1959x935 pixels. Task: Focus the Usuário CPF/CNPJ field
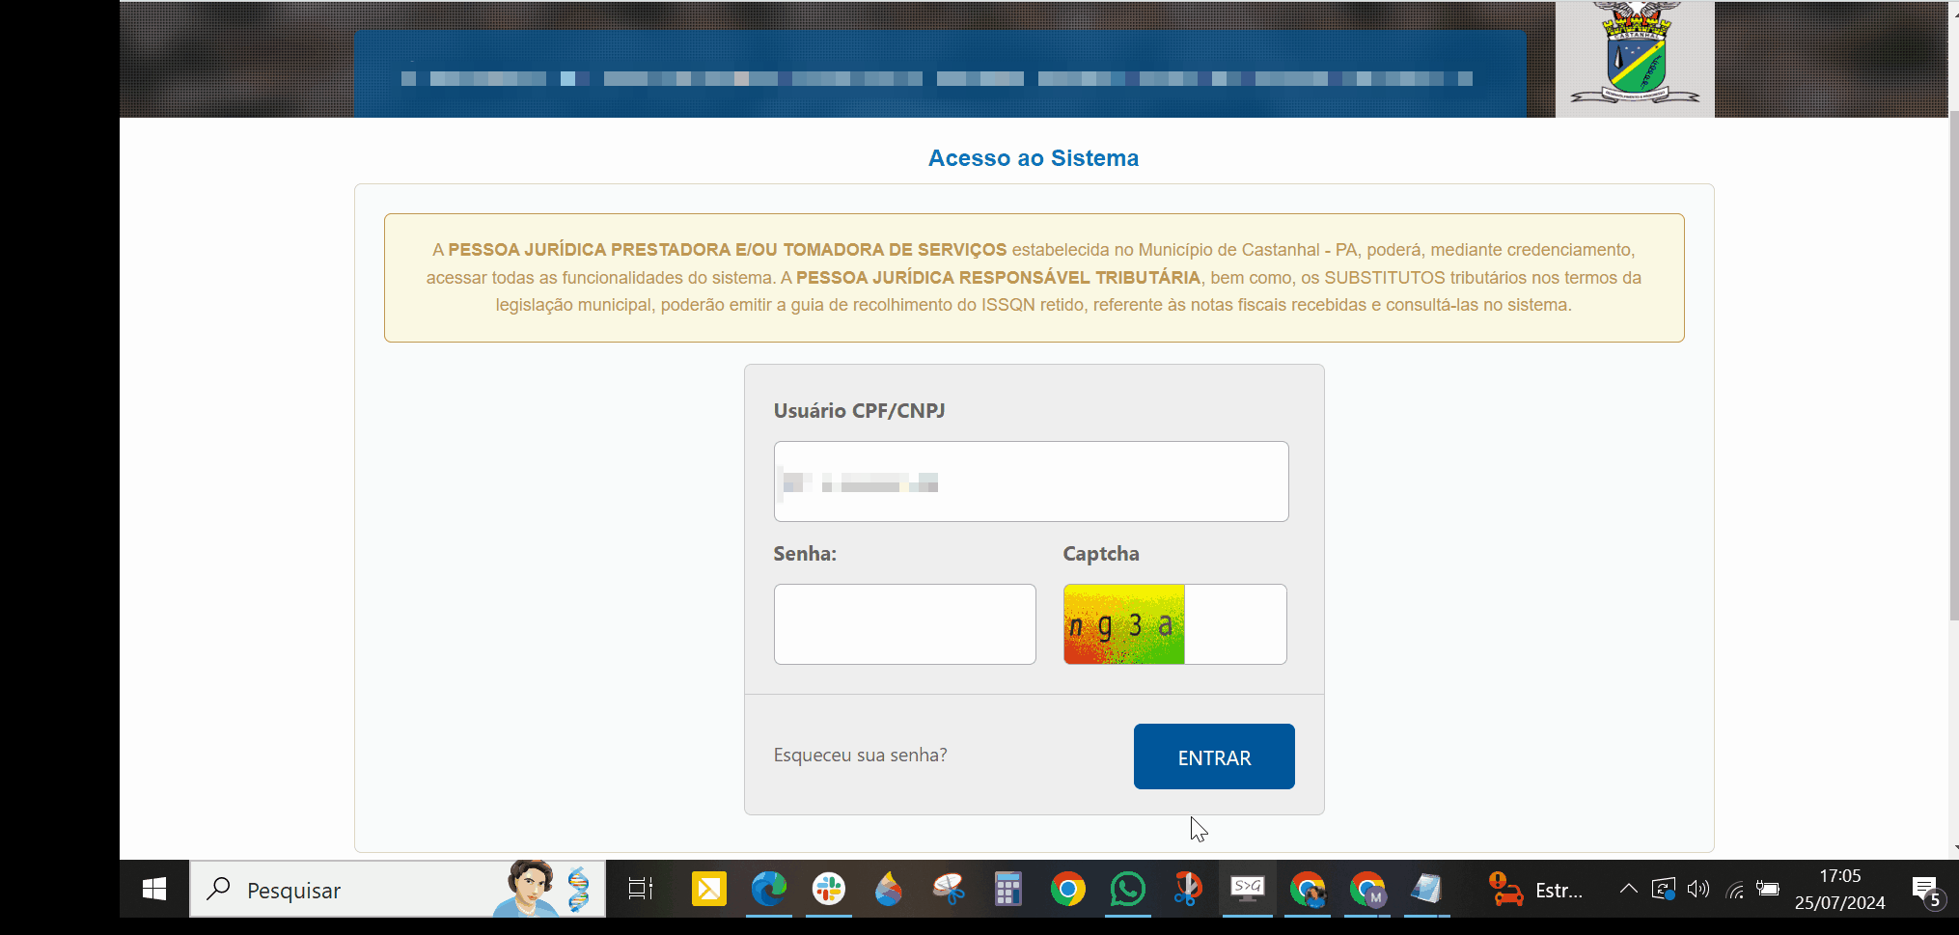[1031, 481]
